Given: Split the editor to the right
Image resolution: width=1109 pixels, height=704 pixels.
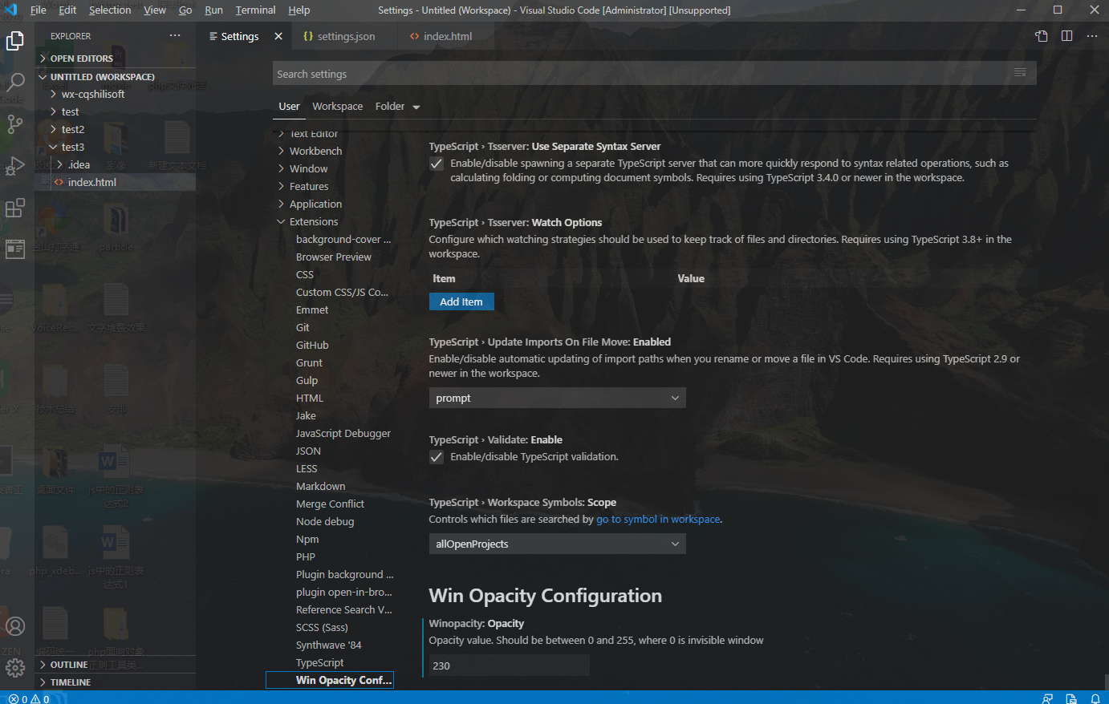Looking at the screenshot, I should tap(1066, 36).
